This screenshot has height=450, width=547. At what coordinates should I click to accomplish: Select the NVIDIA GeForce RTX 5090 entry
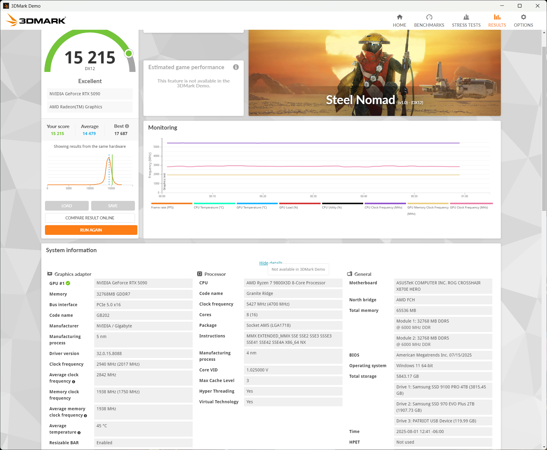point(90,94)
